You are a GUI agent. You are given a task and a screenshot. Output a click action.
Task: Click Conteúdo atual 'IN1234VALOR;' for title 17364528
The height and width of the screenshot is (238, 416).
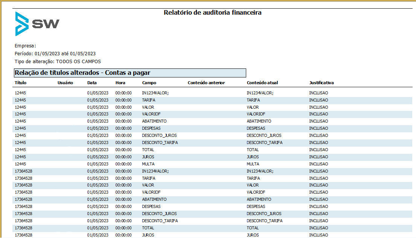pos(260,171)
